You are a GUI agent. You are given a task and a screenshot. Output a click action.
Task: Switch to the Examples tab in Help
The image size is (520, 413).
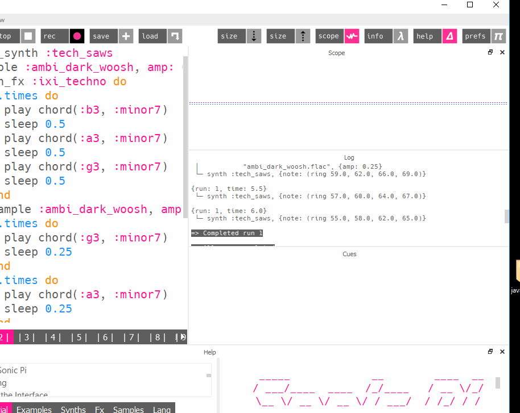(x=34, y=409)
